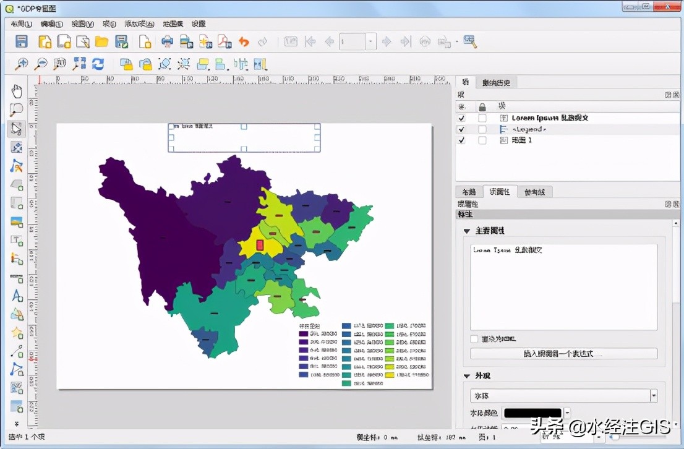This screenshot has width=684, height=449.
Task: Collapse the 主要属性 section
Action: [466, 231]
